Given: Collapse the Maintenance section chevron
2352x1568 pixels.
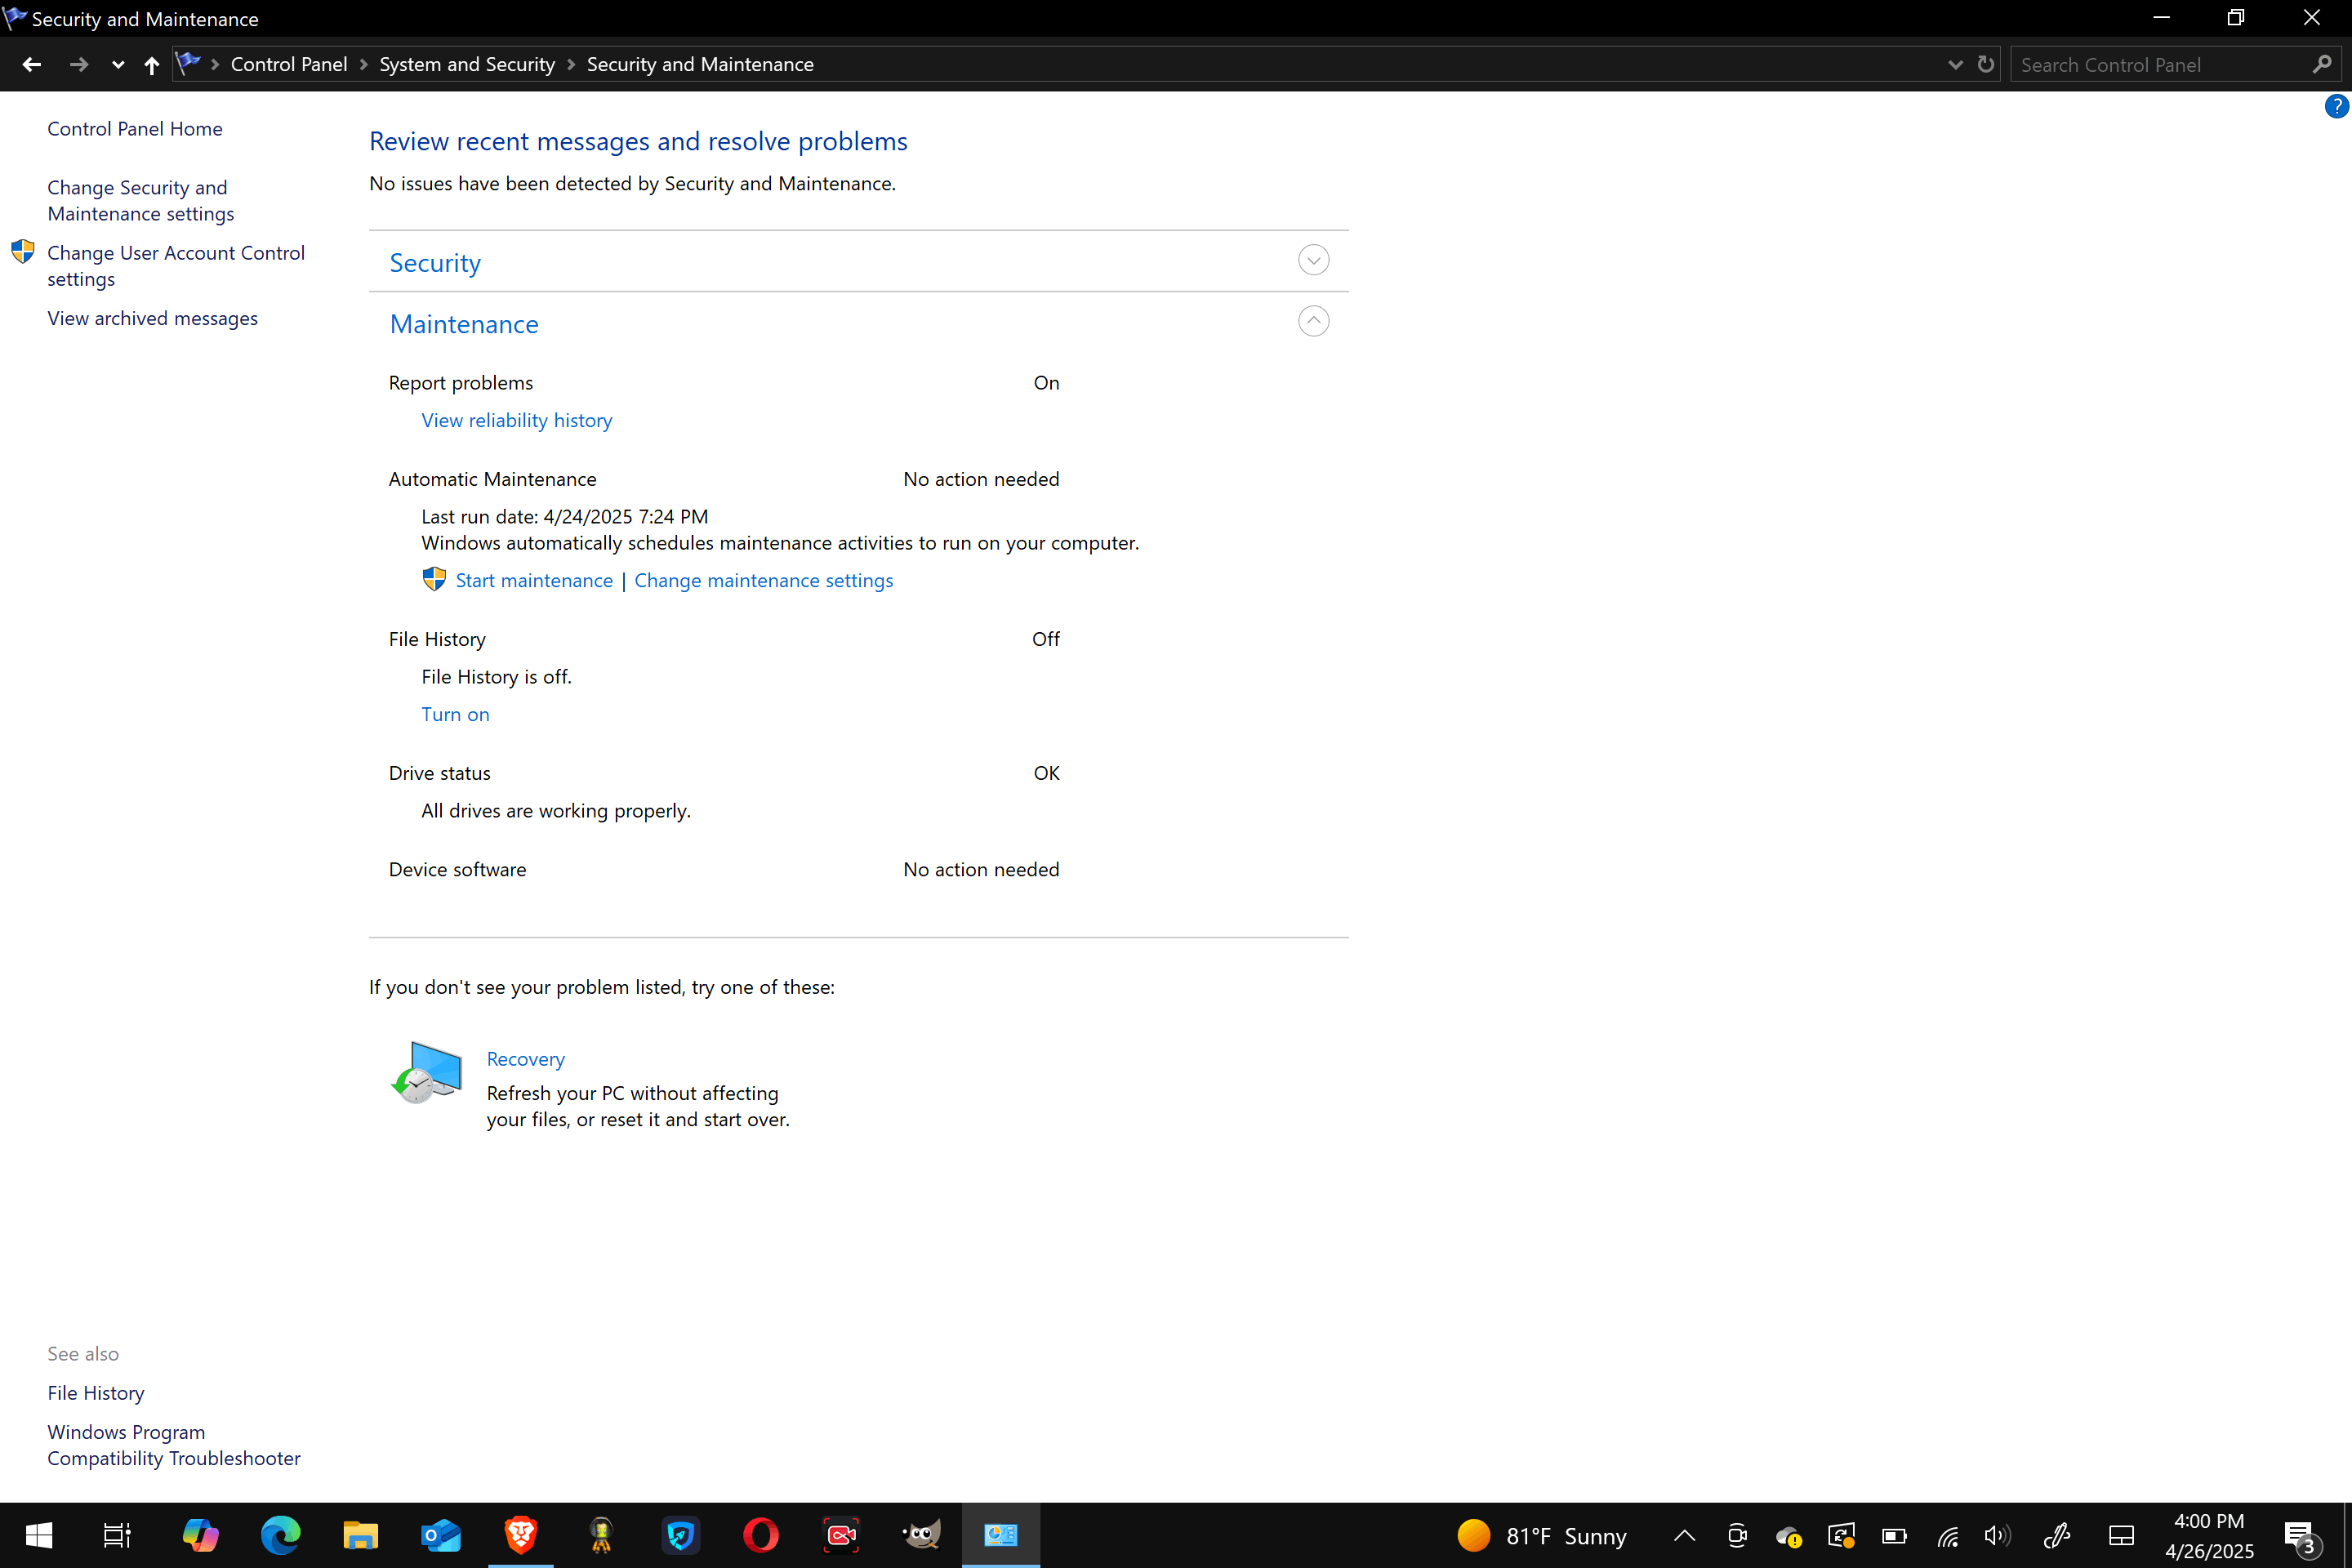Looking at the screenshot, I should pos(1313,321).
